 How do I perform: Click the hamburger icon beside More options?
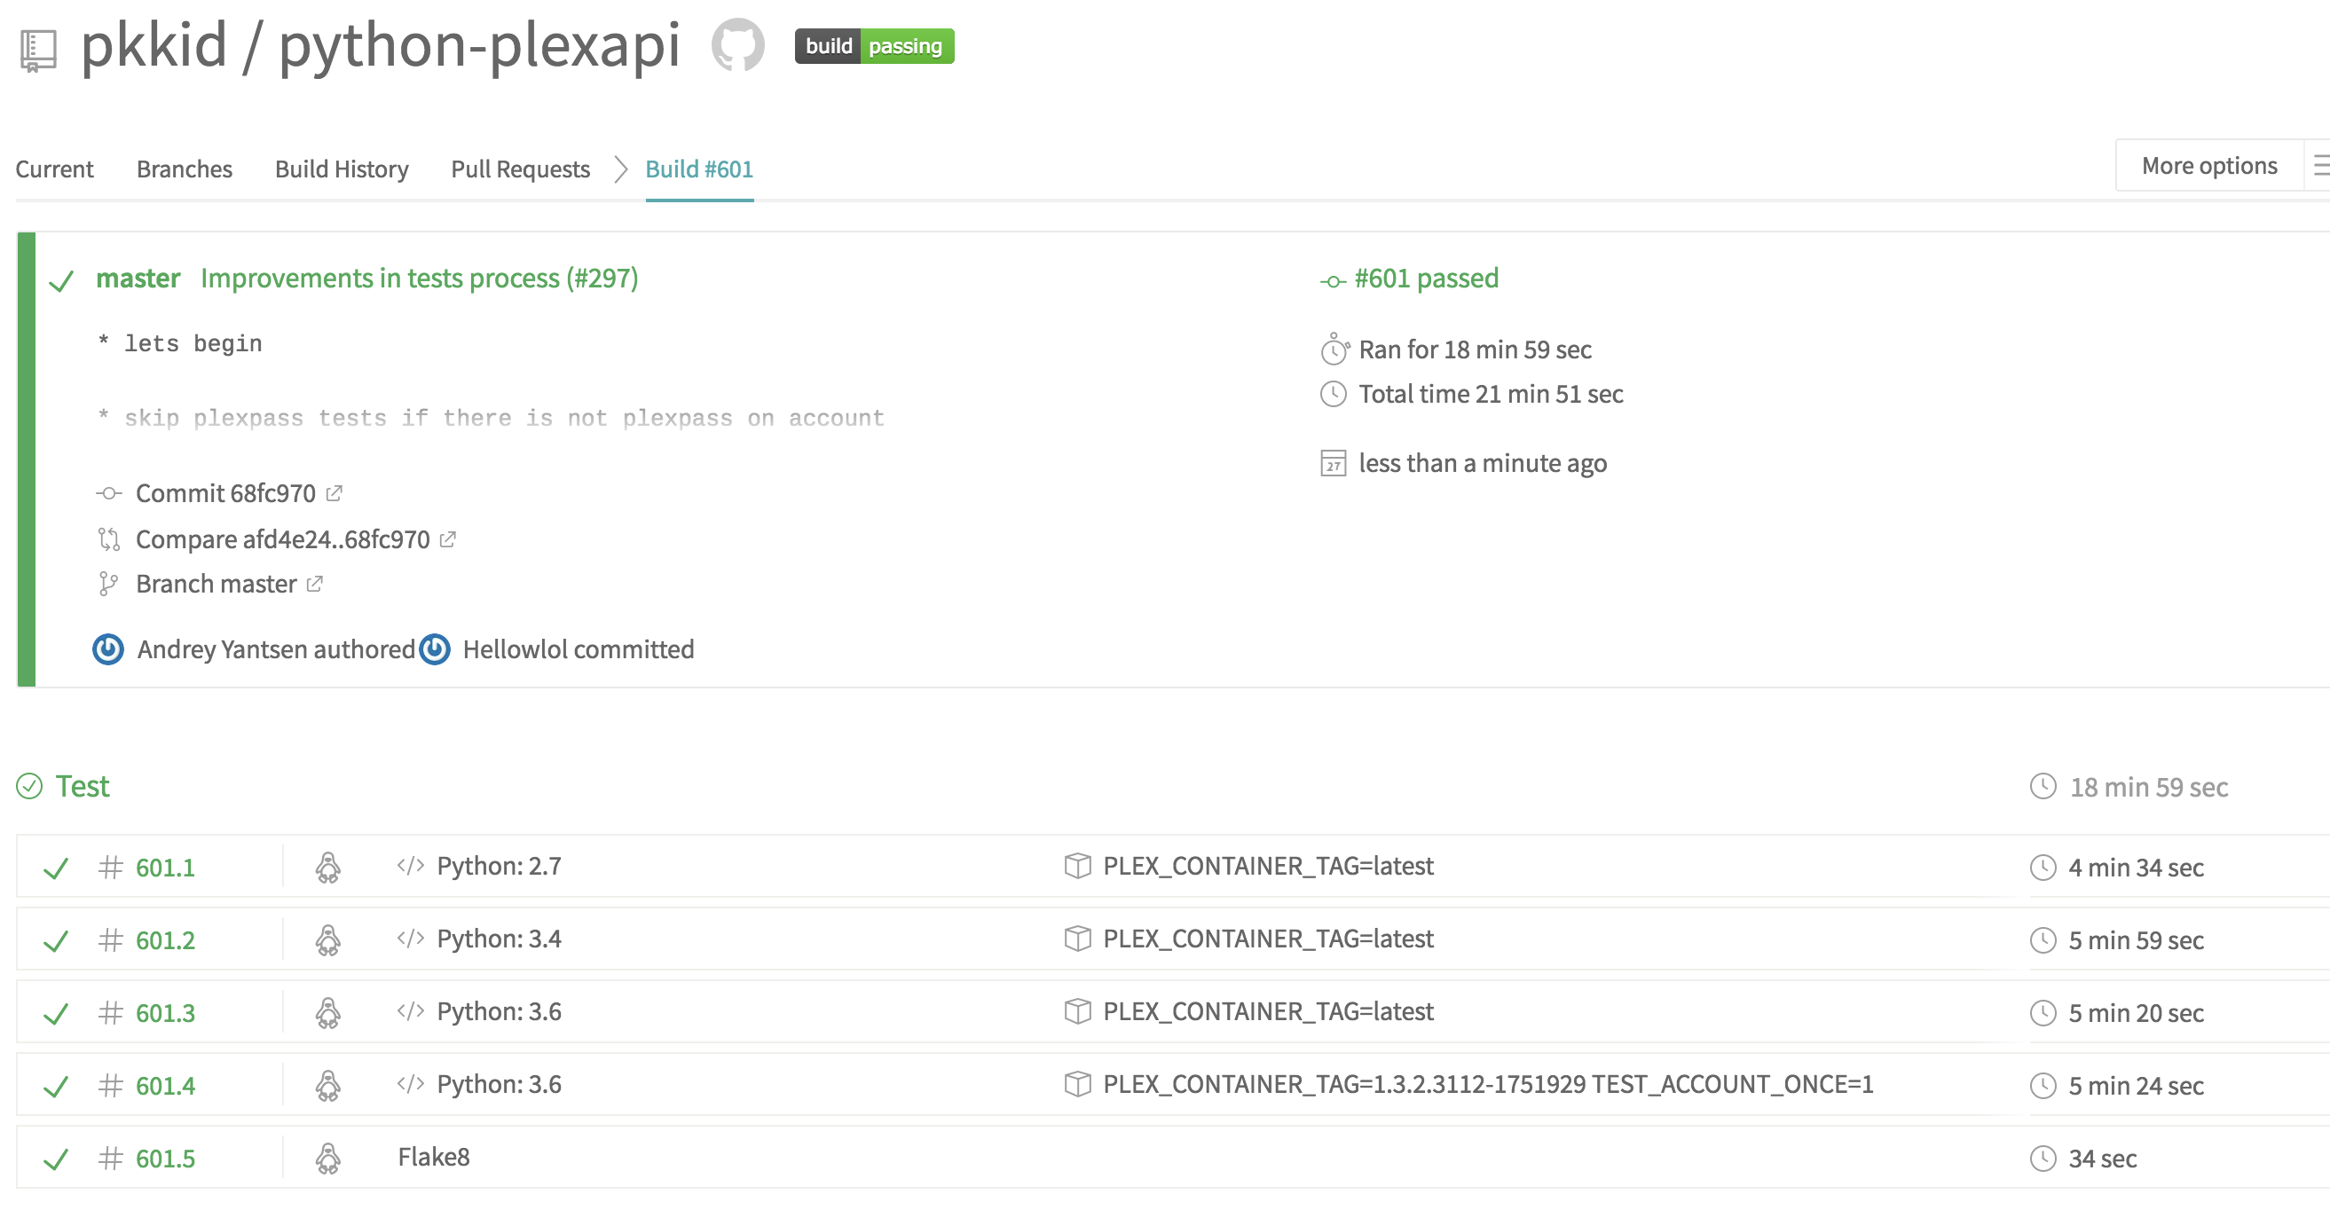pos(2320,166)
